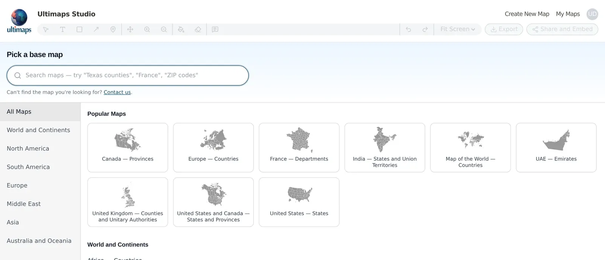Screen dimensions: 605x260
Task: Focus the Search maps field
Action: 128,75
